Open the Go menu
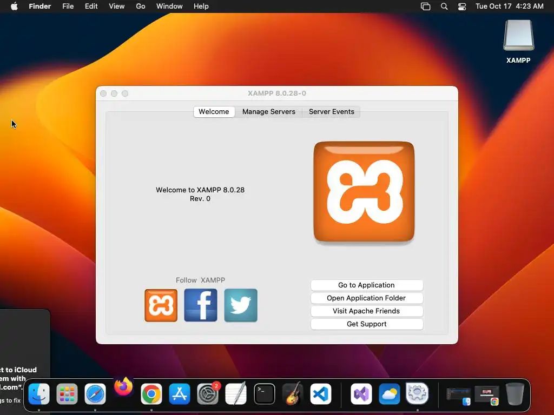The image size is (554, 415). pos(141,6)
